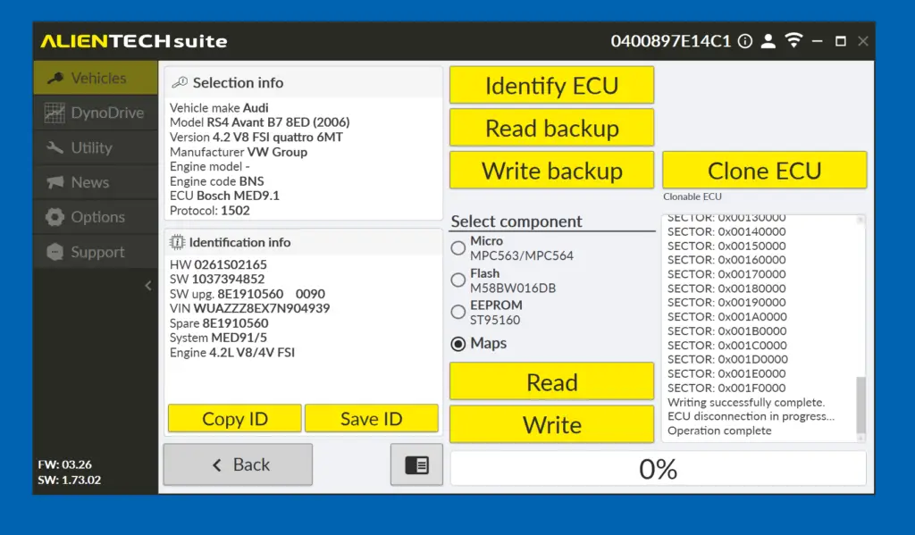Click the Protocol: 1502 line
Screen dimensions: 915x535
209,211
